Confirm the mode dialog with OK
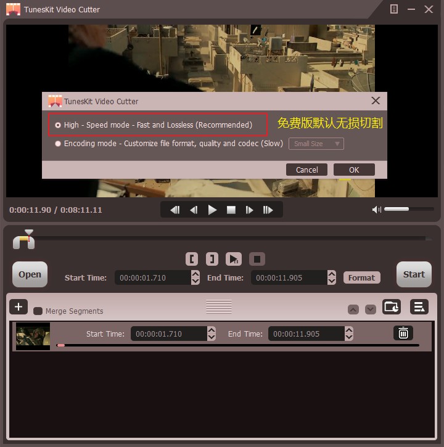444x447 pixels. (354, 170)
